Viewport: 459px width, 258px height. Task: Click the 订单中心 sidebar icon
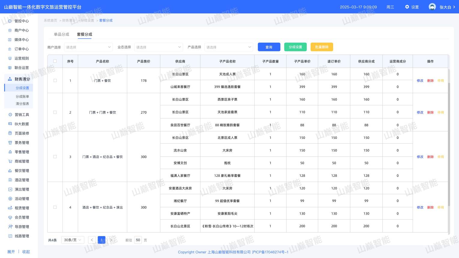point(10,49)
